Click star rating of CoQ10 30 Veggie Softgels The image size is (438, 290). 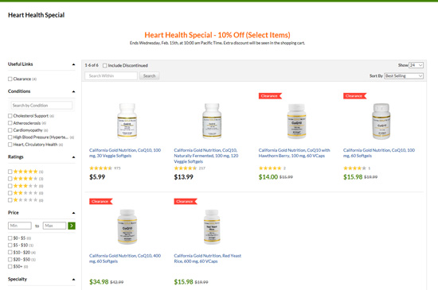[100, 168]
